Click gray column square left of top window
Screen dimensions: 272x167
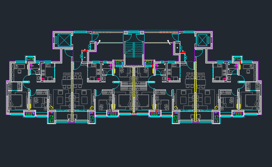pos(126,33)
